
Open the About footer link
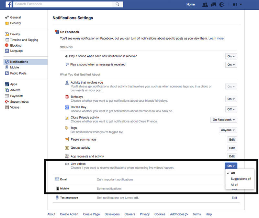pos(51,214)
